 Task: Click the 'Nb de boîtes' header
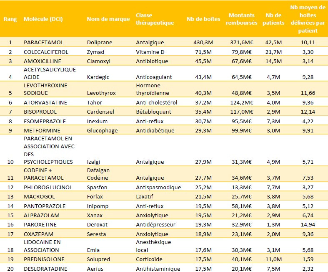click(203, 19)
